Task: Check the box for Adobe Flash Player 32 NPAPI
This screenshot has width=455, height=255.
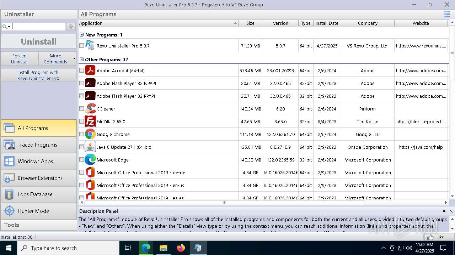Action: click(81, 83)
